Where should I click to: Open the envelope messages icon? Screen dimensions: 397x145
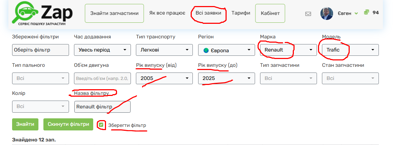coord(308,14)
